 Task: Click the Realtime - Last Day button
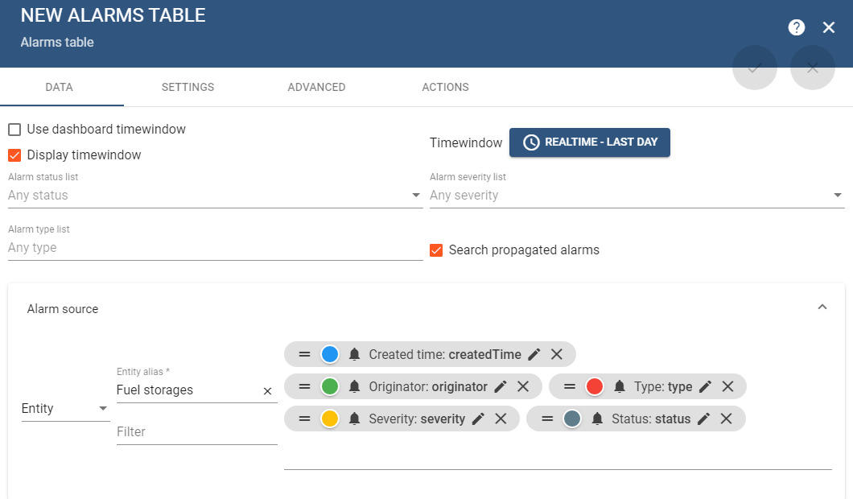pos(590,142)
